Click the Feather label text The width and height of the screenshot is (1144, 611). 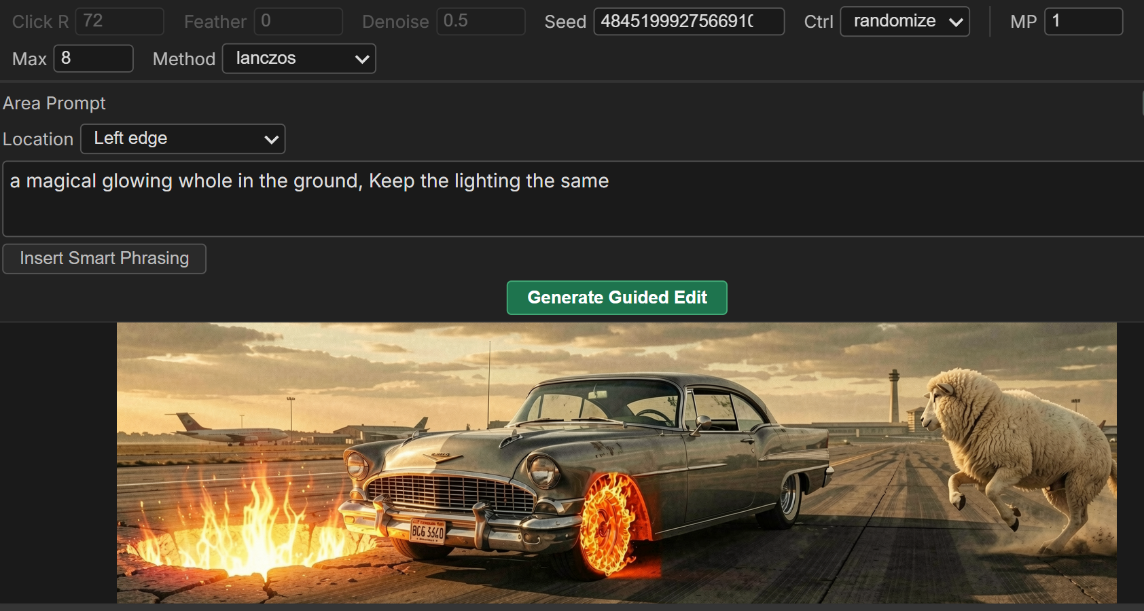point(215,22)
